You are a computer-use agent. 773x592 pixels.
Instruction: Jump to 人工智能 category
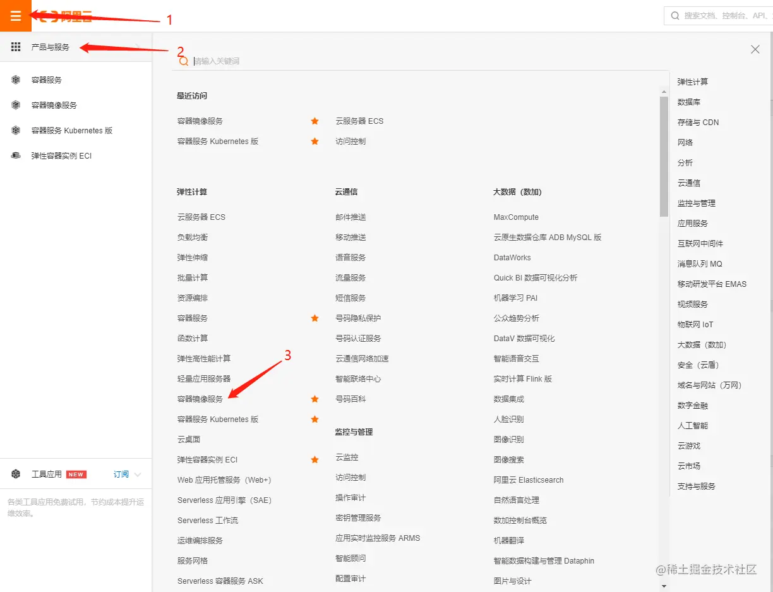click(x=693, y=425)
